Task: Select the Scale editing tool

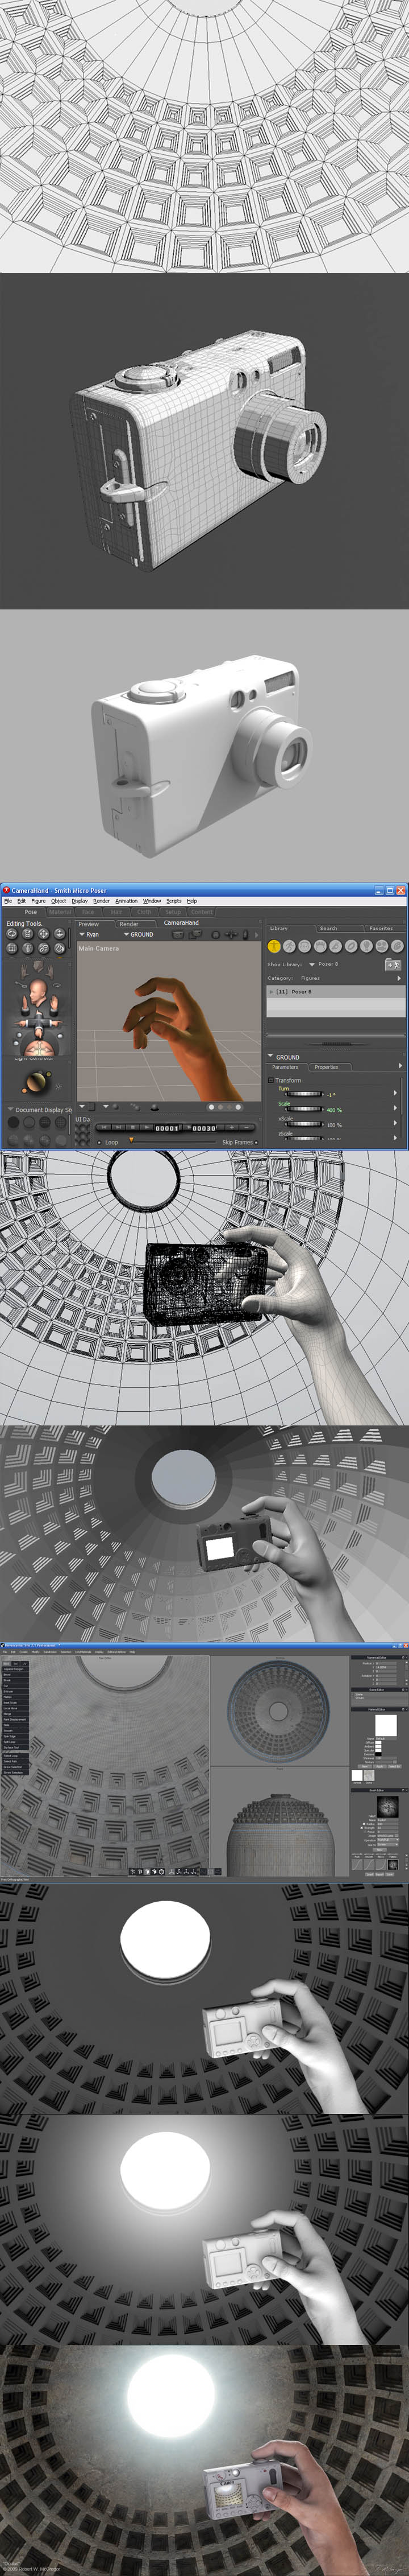Action: [12, 948]
